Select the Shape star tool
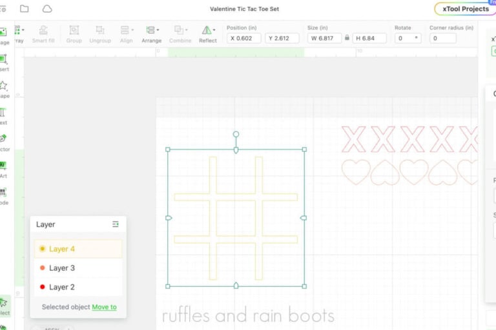This screenshot has width=496, height=330. click(x=4, y=89)
